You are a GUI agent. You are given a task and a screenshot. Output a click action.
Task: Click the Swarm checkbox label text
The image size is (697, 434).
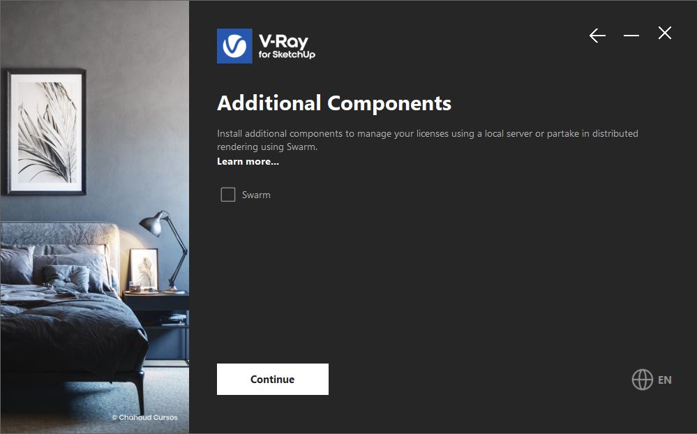pyautogui.click(x=256, y=195)
